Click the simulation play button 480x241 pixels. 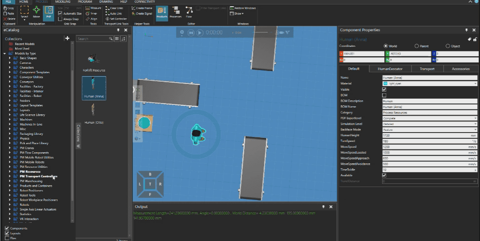coord(200,33)
